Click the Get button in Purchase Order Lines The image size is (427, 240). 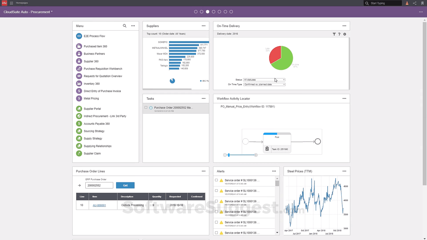pyautogui.click(x=125, y=185)
